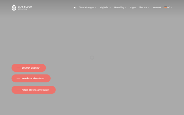
Task: Expand the chevron beside News/Blog
Action: pos(125,7)
